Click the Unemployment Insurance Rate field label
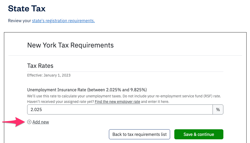The width and height of the screenshot is (250, 143). click(x=87, y=89)
